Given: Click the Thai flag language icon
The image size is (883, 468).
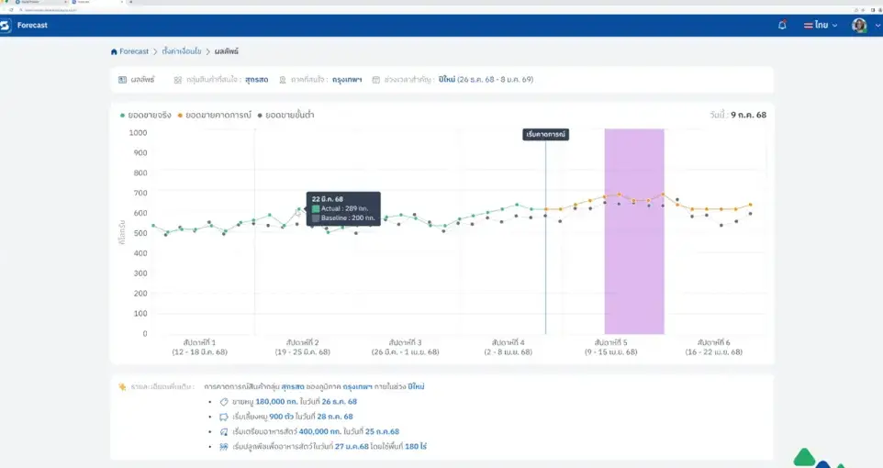Looking at the screenshot, I should click(x=808, y=26).
